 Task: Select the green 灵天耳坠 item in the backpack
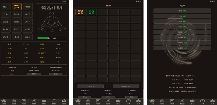91,12
